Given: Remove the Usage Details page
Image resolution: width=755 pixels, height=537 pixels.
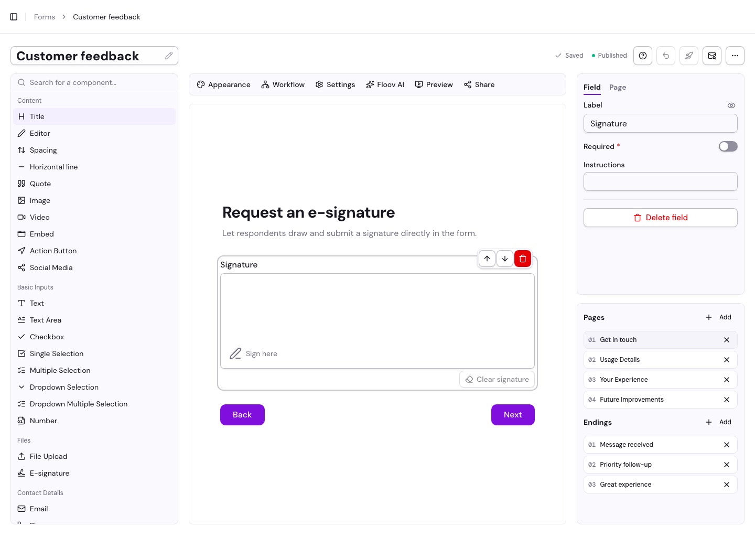Looking at the screenshot, I should point(727,360).
